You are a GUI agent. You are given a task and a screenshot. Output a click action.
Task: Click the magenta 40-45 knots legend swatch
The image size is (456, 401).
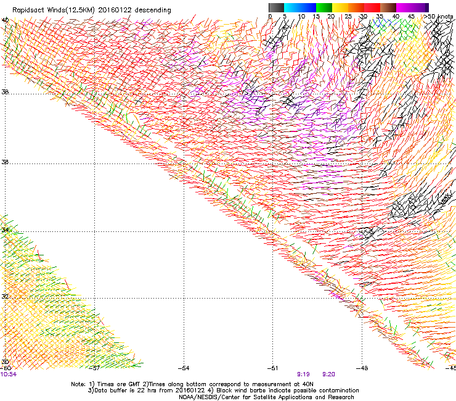click(404, 7)
